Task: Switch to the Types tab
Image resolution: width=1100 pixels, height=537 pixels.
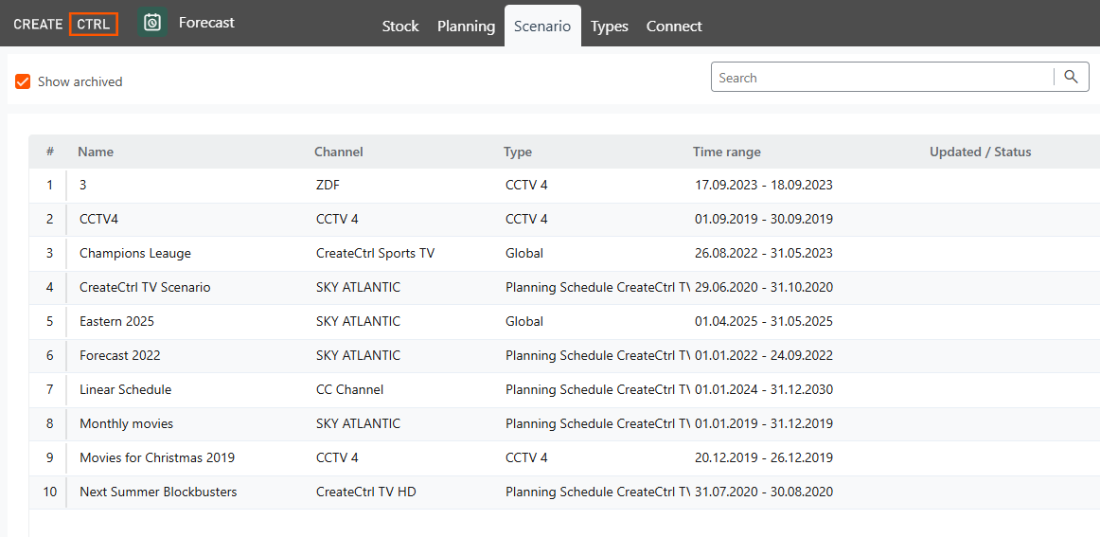Action: (x=609, y=26)
